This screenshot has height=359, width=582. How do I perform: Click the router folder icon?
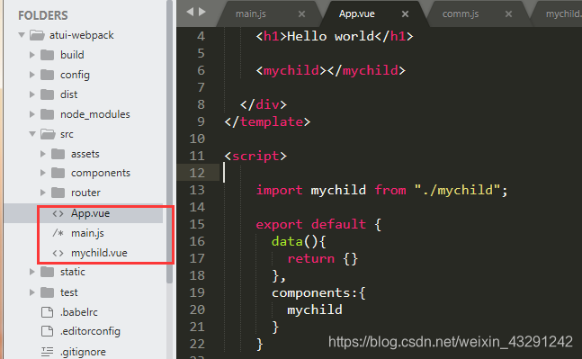click(x=58, y=193)
